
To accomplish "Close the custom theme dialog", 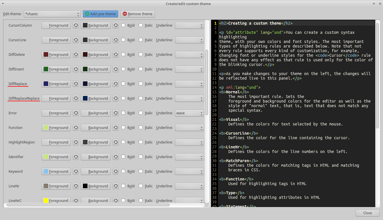I will click(367, 213).
